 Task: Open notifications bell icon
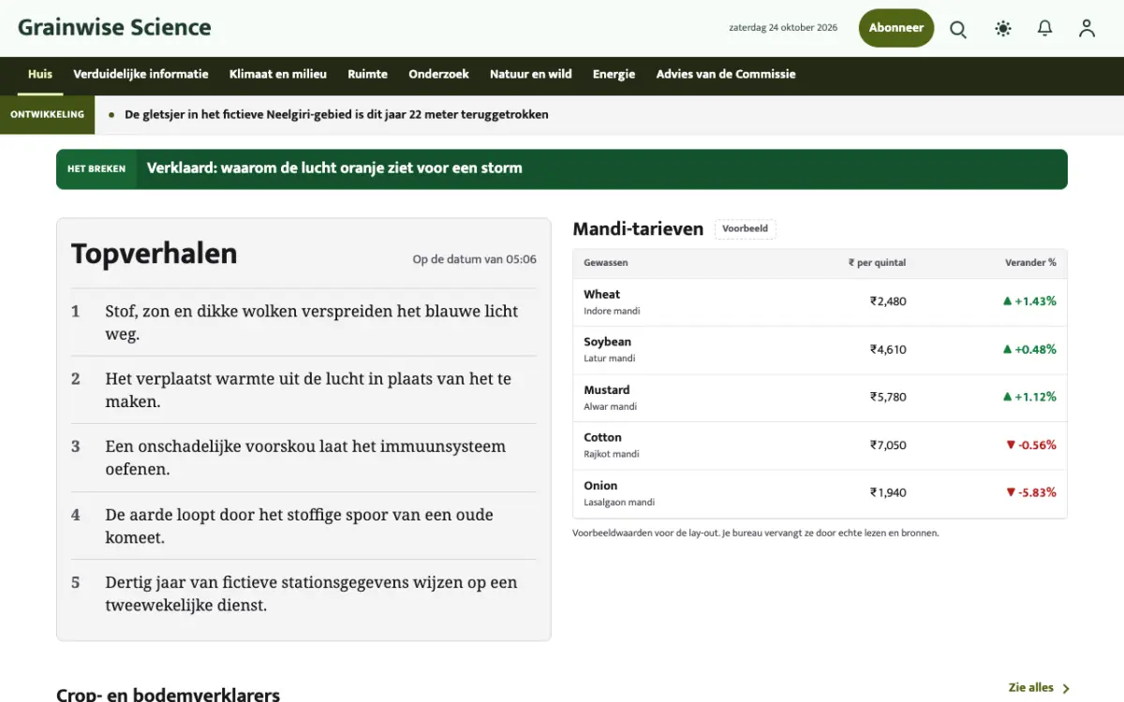pyautogui.click(x=1045, y=29)
